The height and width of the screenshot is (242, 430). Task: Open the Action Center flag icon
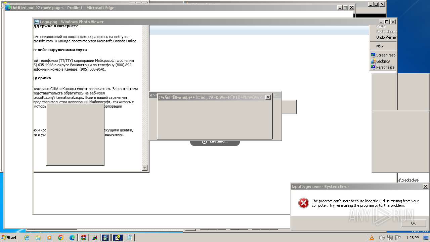pyautogui.click(x=398, y=238)
